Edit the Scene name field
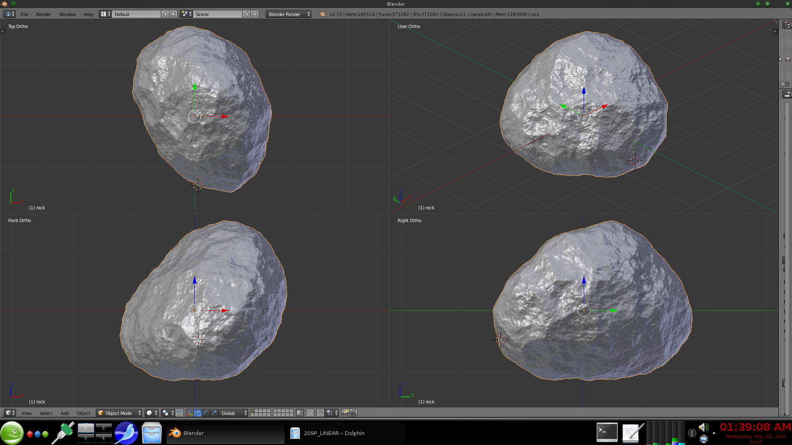 [218, 14]
